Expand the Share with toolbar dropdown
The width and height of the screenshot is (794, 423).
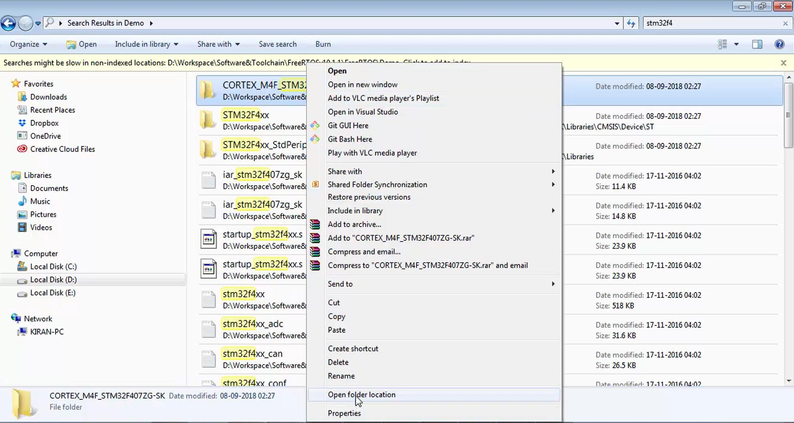[x=218, y=44]
